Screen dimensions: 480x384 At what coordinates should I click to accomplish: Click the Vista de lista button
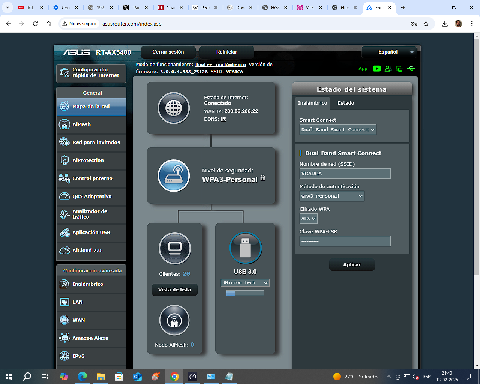coord(174,290)
